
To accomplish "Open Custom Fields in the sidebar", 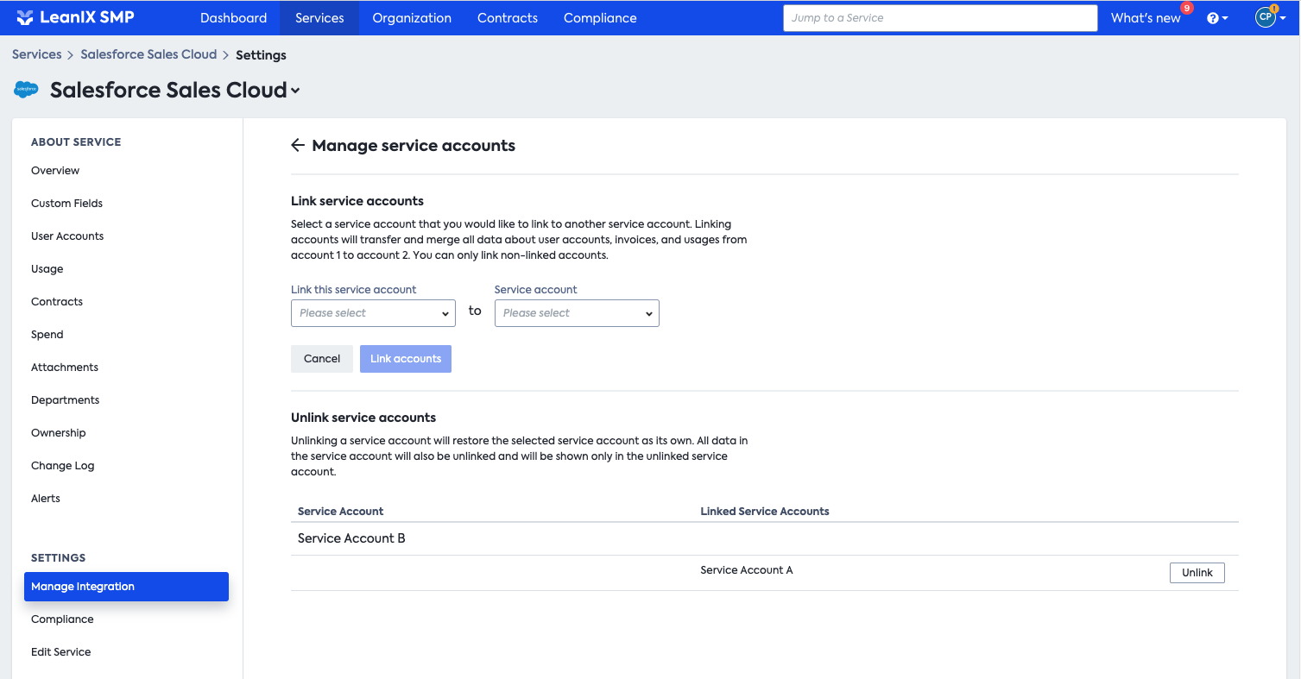I will coord(66,204).
